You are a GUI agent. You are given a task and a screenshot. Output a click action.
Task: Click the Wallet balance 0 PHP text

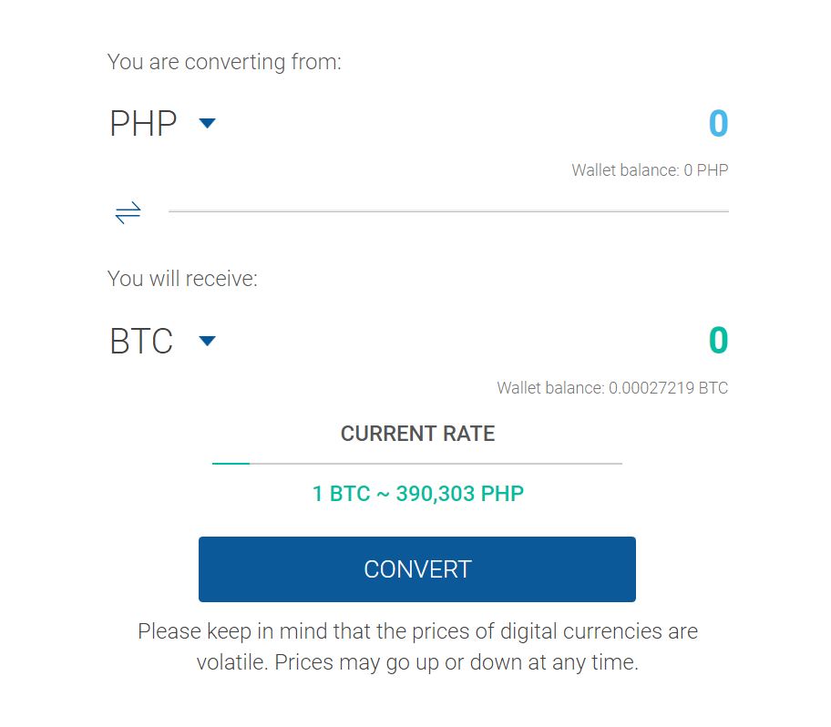[649, 169]
